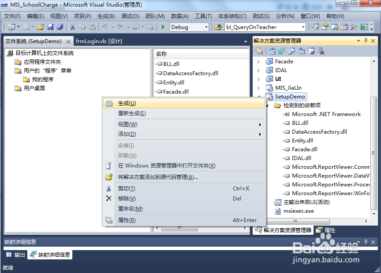Open the 调试(D) menu

click(x=130, y=16)
